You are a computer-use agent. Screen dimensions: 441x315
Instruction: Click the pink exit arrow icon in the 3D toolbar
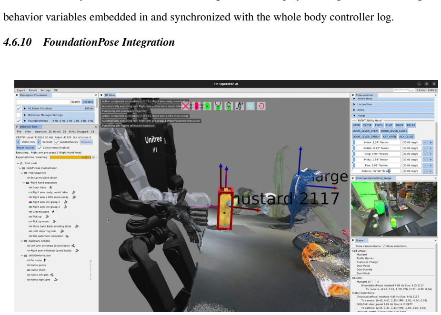[261, 106]
